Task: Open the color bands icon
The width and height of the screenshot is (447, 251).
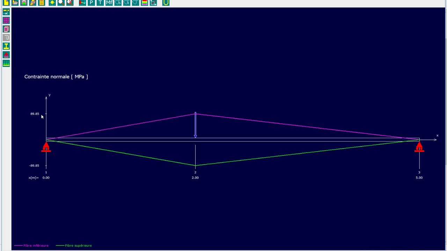Action: (x=144, y=2)
